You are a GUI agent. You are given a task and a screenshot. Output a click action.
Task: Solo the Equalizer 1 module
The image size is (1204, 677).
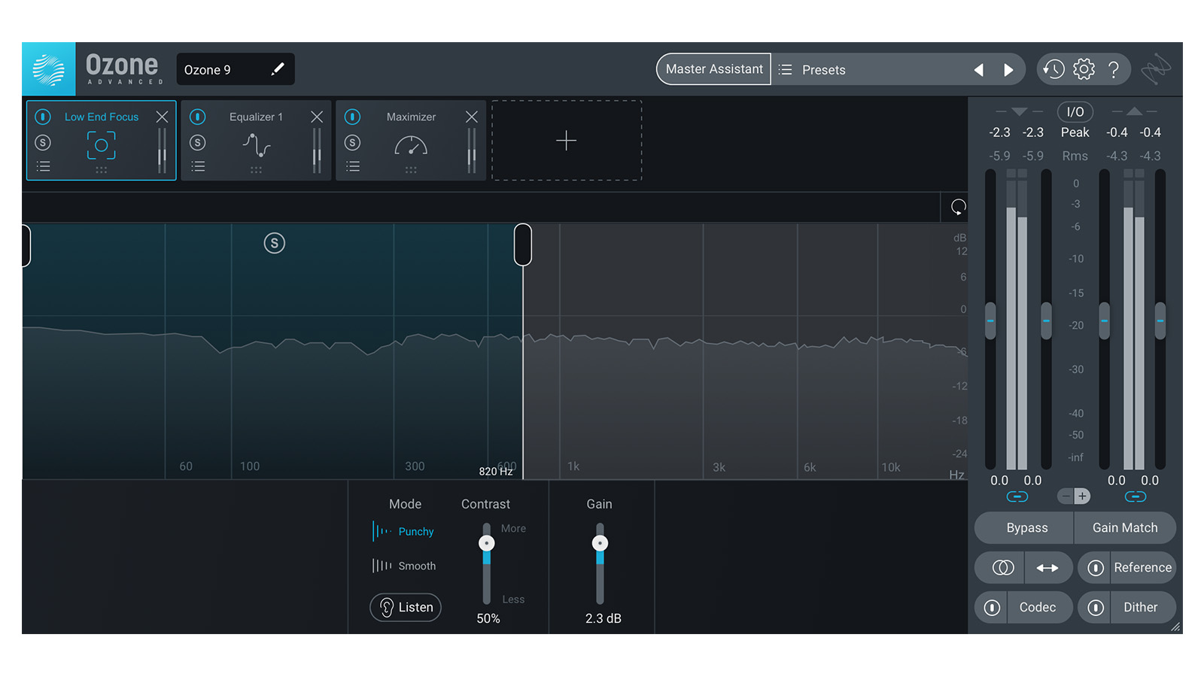coord(198,142)
